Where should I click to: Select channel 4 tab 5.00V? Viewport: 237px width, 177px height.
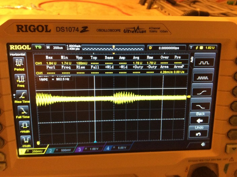(118, 148)
